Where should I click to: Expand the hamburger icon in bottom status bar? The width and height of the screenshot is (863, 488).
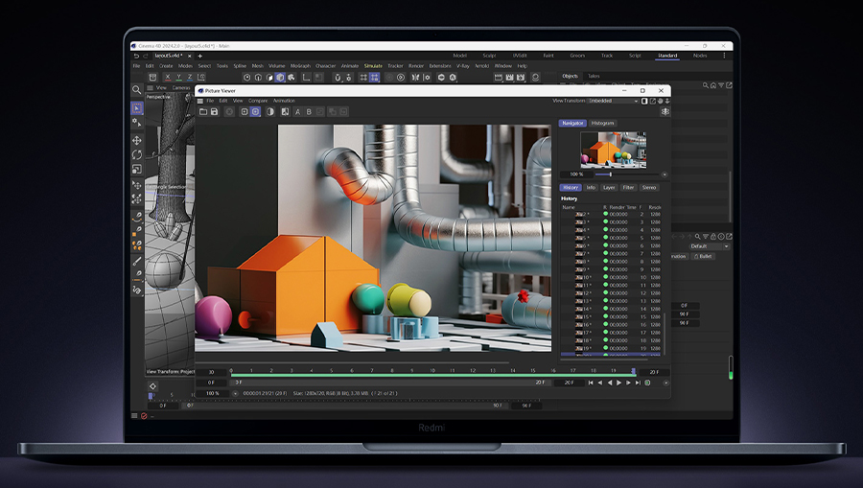click(134, 415)
